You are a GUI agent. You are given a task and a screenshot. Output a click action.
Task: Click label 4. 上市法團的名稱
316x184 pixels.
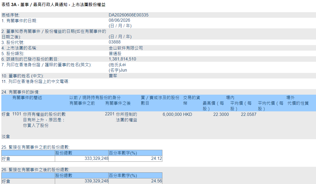[x=19, y=48]
